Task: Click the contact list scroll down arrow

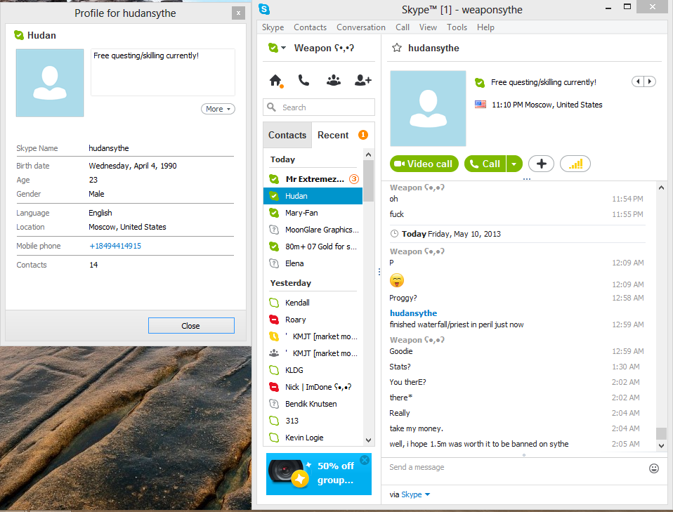Action: [368, 440]
